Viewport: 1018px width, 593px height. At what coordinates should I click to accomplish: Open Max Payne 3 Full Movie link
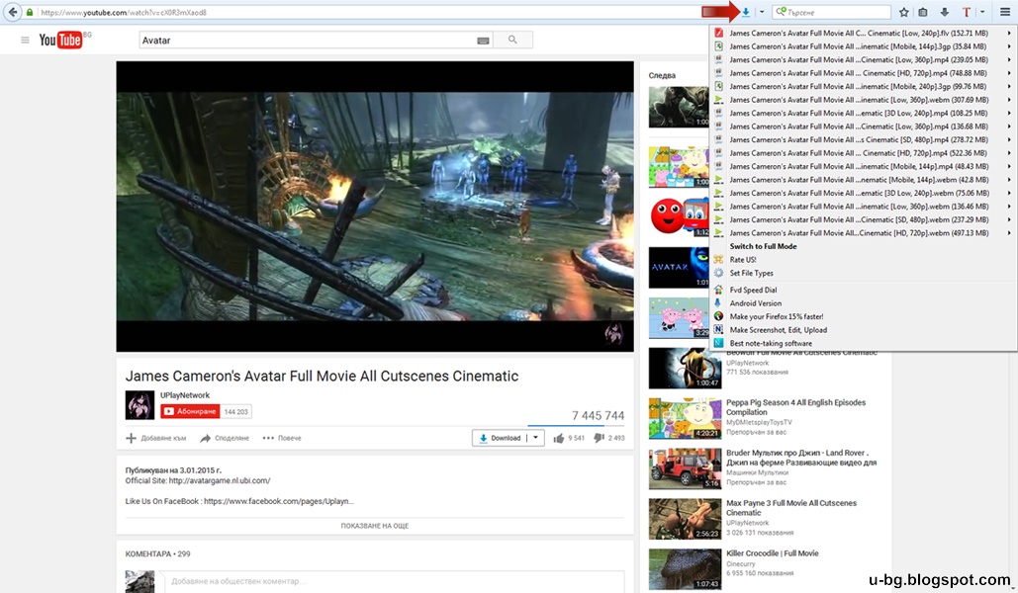[x=790, y=507]
